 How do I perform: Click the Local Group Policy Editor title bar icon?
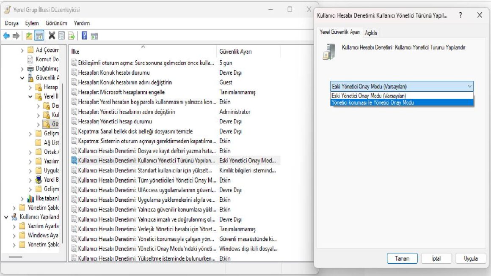[8, 10]
